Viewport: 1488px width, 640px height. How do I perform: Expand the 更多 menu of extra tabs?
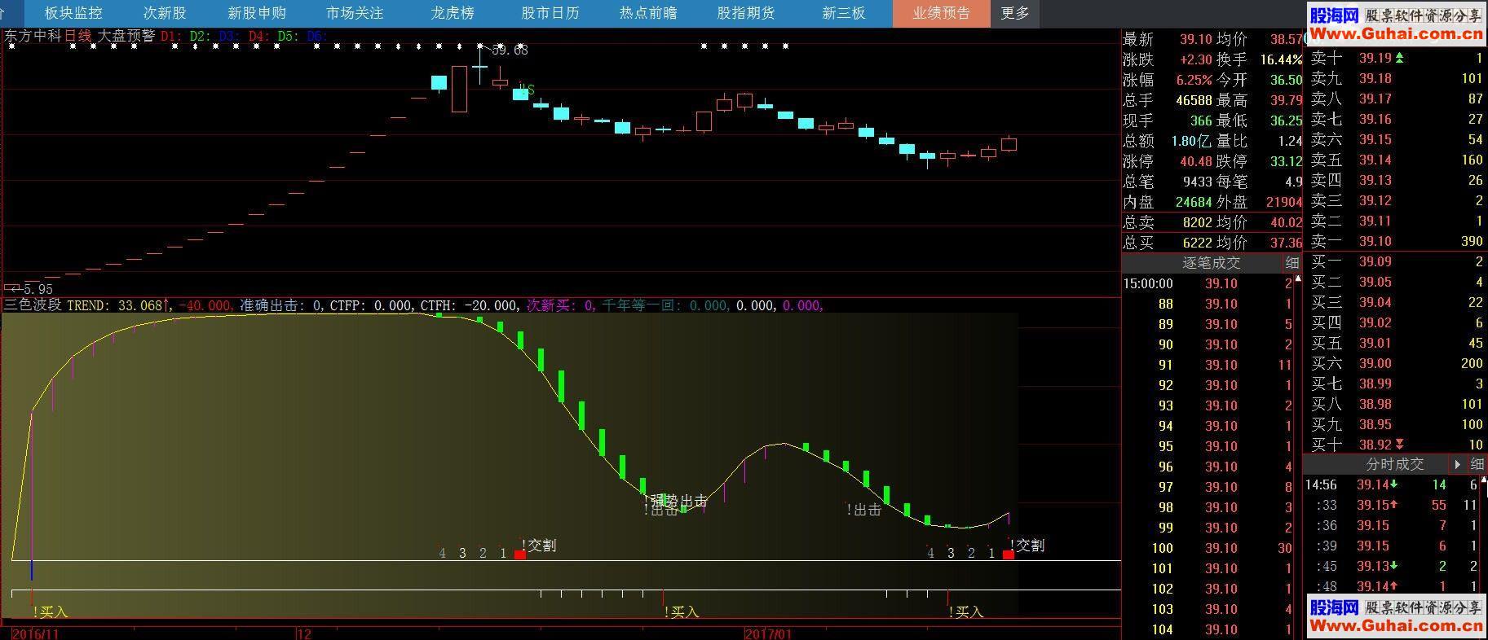click(1015, 13)
